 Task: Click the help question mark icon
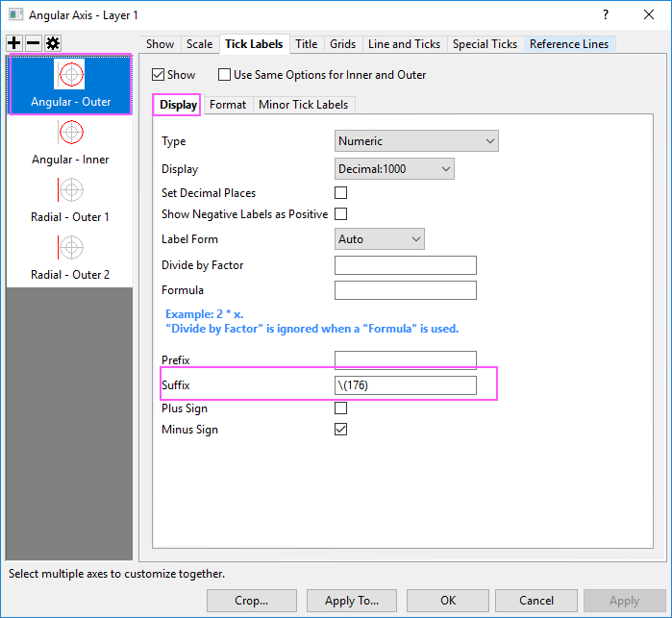[x=605, y=15]
